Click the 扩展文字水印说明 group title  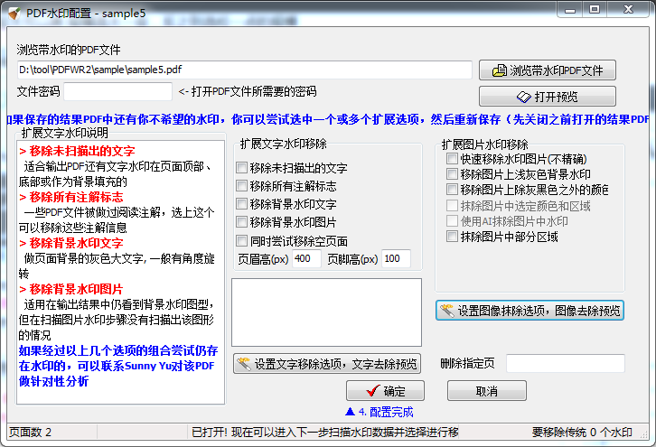65,133
